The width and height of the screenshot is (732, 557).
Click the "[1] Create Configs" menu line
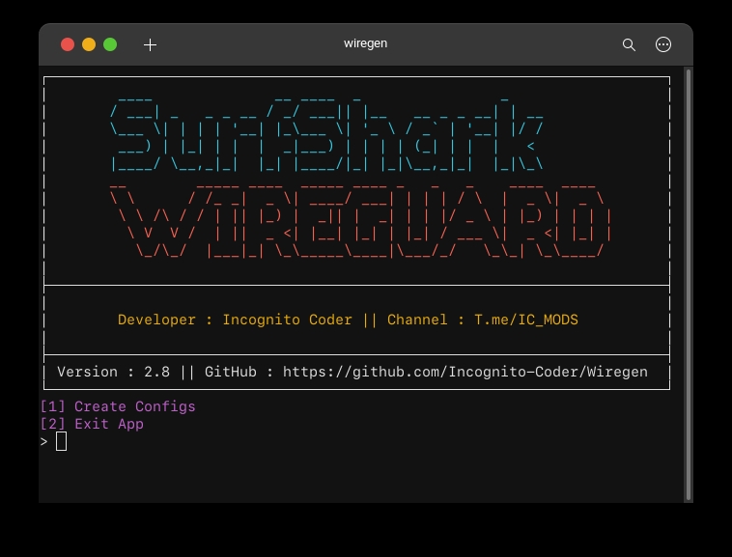pos(118,406)
